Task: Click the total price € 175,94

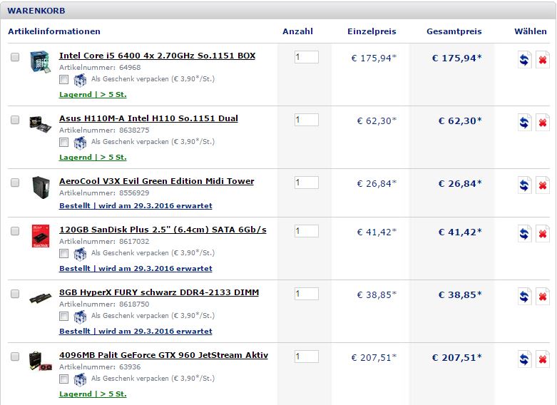Action: [457, 58]
